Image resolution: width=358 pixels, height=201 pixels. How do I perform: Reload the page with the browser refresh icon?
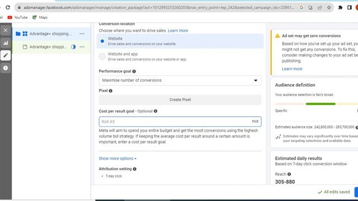[x=8, y=7]
